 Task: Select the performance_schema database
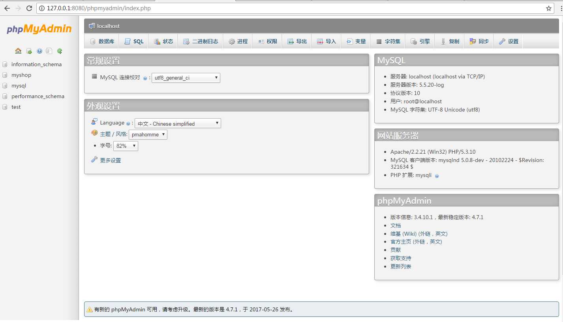[x=38, y=96]
